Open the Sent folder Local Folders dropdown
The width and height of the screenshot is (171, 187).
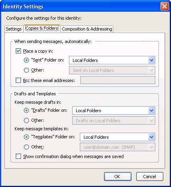pyautogui.click(x=112, y=60)
